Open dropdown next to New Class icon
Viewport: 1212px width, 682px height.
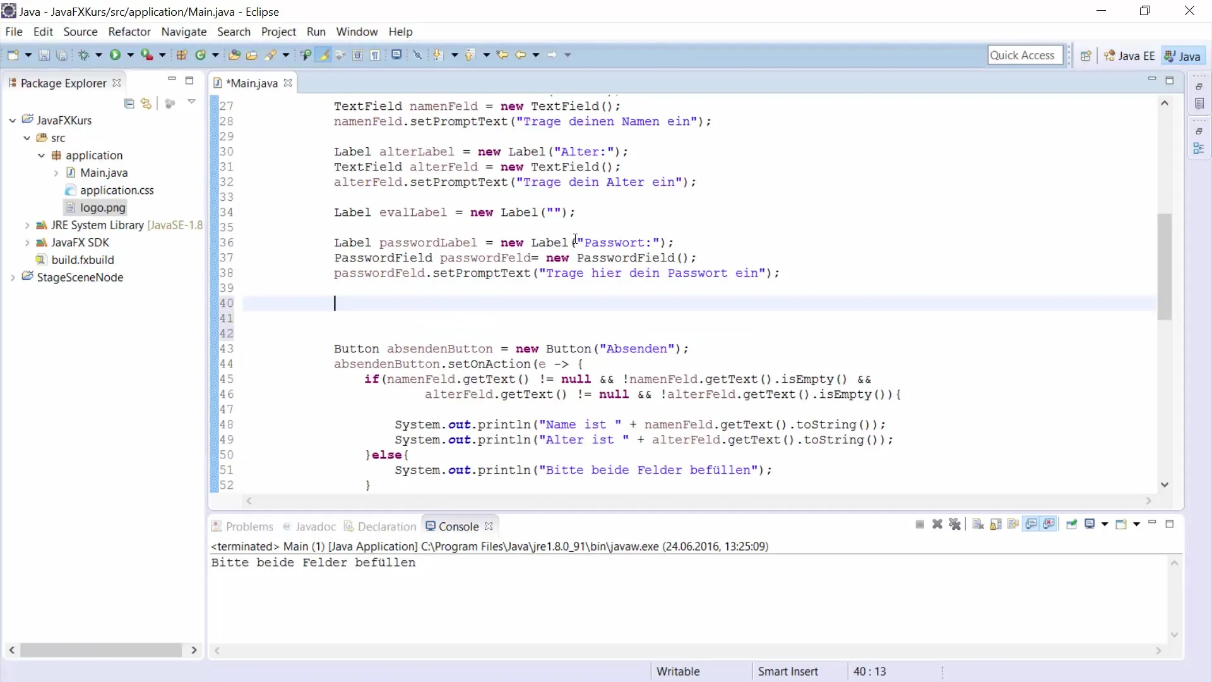(215, 55)
